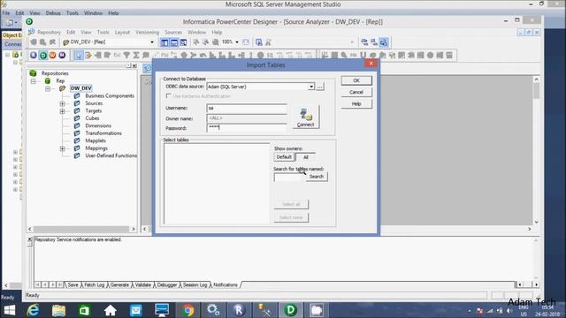The height and width of the screenshot is (318, 566).
Task: Select the Mapplets tree item
Action: tap(96, 141)
